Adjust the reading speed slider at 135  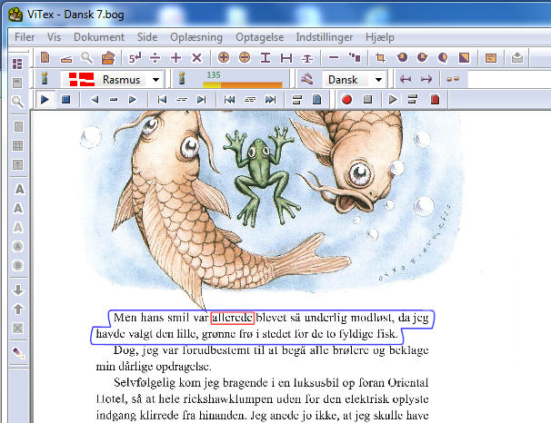(243, 84)
